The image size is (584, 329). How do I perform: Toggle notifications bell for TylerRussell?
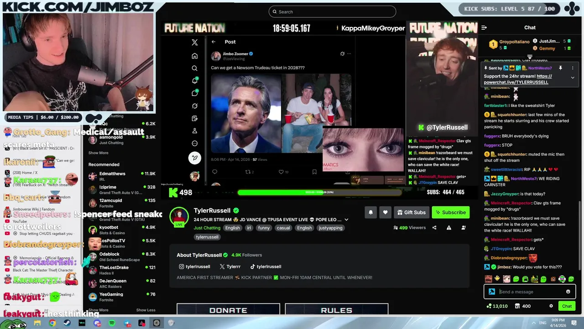pyautogui.click(x=370, y=212)
